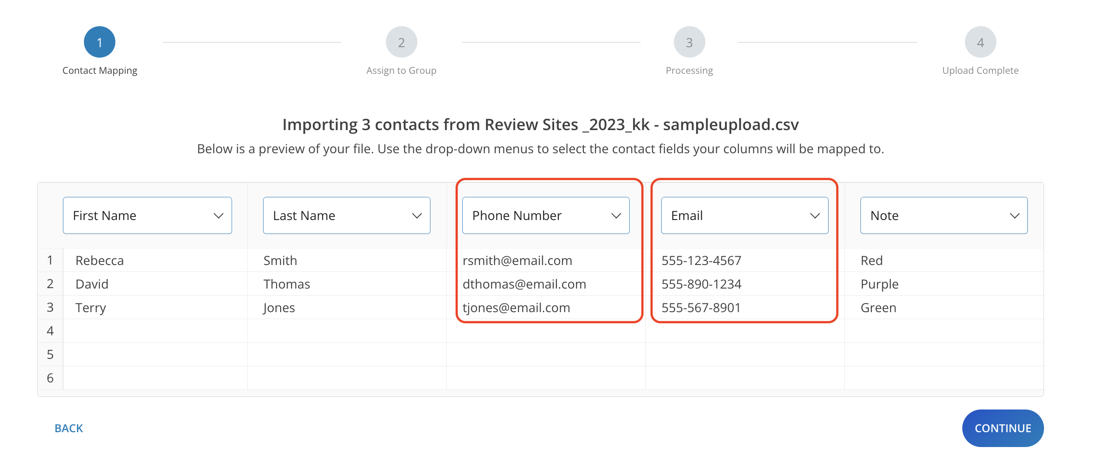Select the Purple note cell
This screenshot has width=1110, height=461.
pos(879,284)
